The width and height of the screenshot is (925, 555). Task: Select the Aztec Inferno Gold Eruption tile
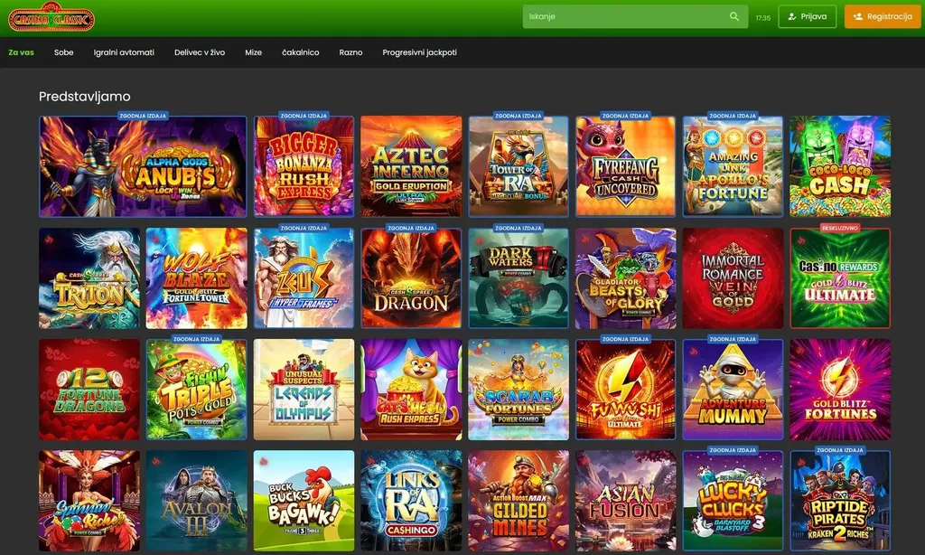coord(411,166)
